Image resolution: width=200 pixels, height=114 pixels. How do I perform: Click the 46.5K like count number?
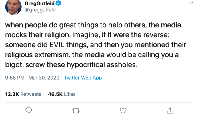55,94
